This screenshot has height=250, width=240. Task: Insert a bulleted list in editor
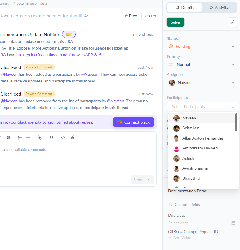tap(28, 138)
